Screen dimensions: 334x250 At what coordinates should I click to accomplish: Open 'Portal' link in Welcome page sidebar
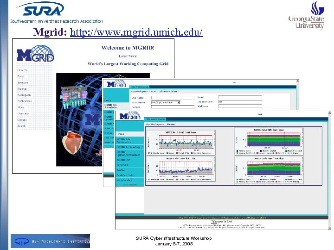[x=21, y=76]
